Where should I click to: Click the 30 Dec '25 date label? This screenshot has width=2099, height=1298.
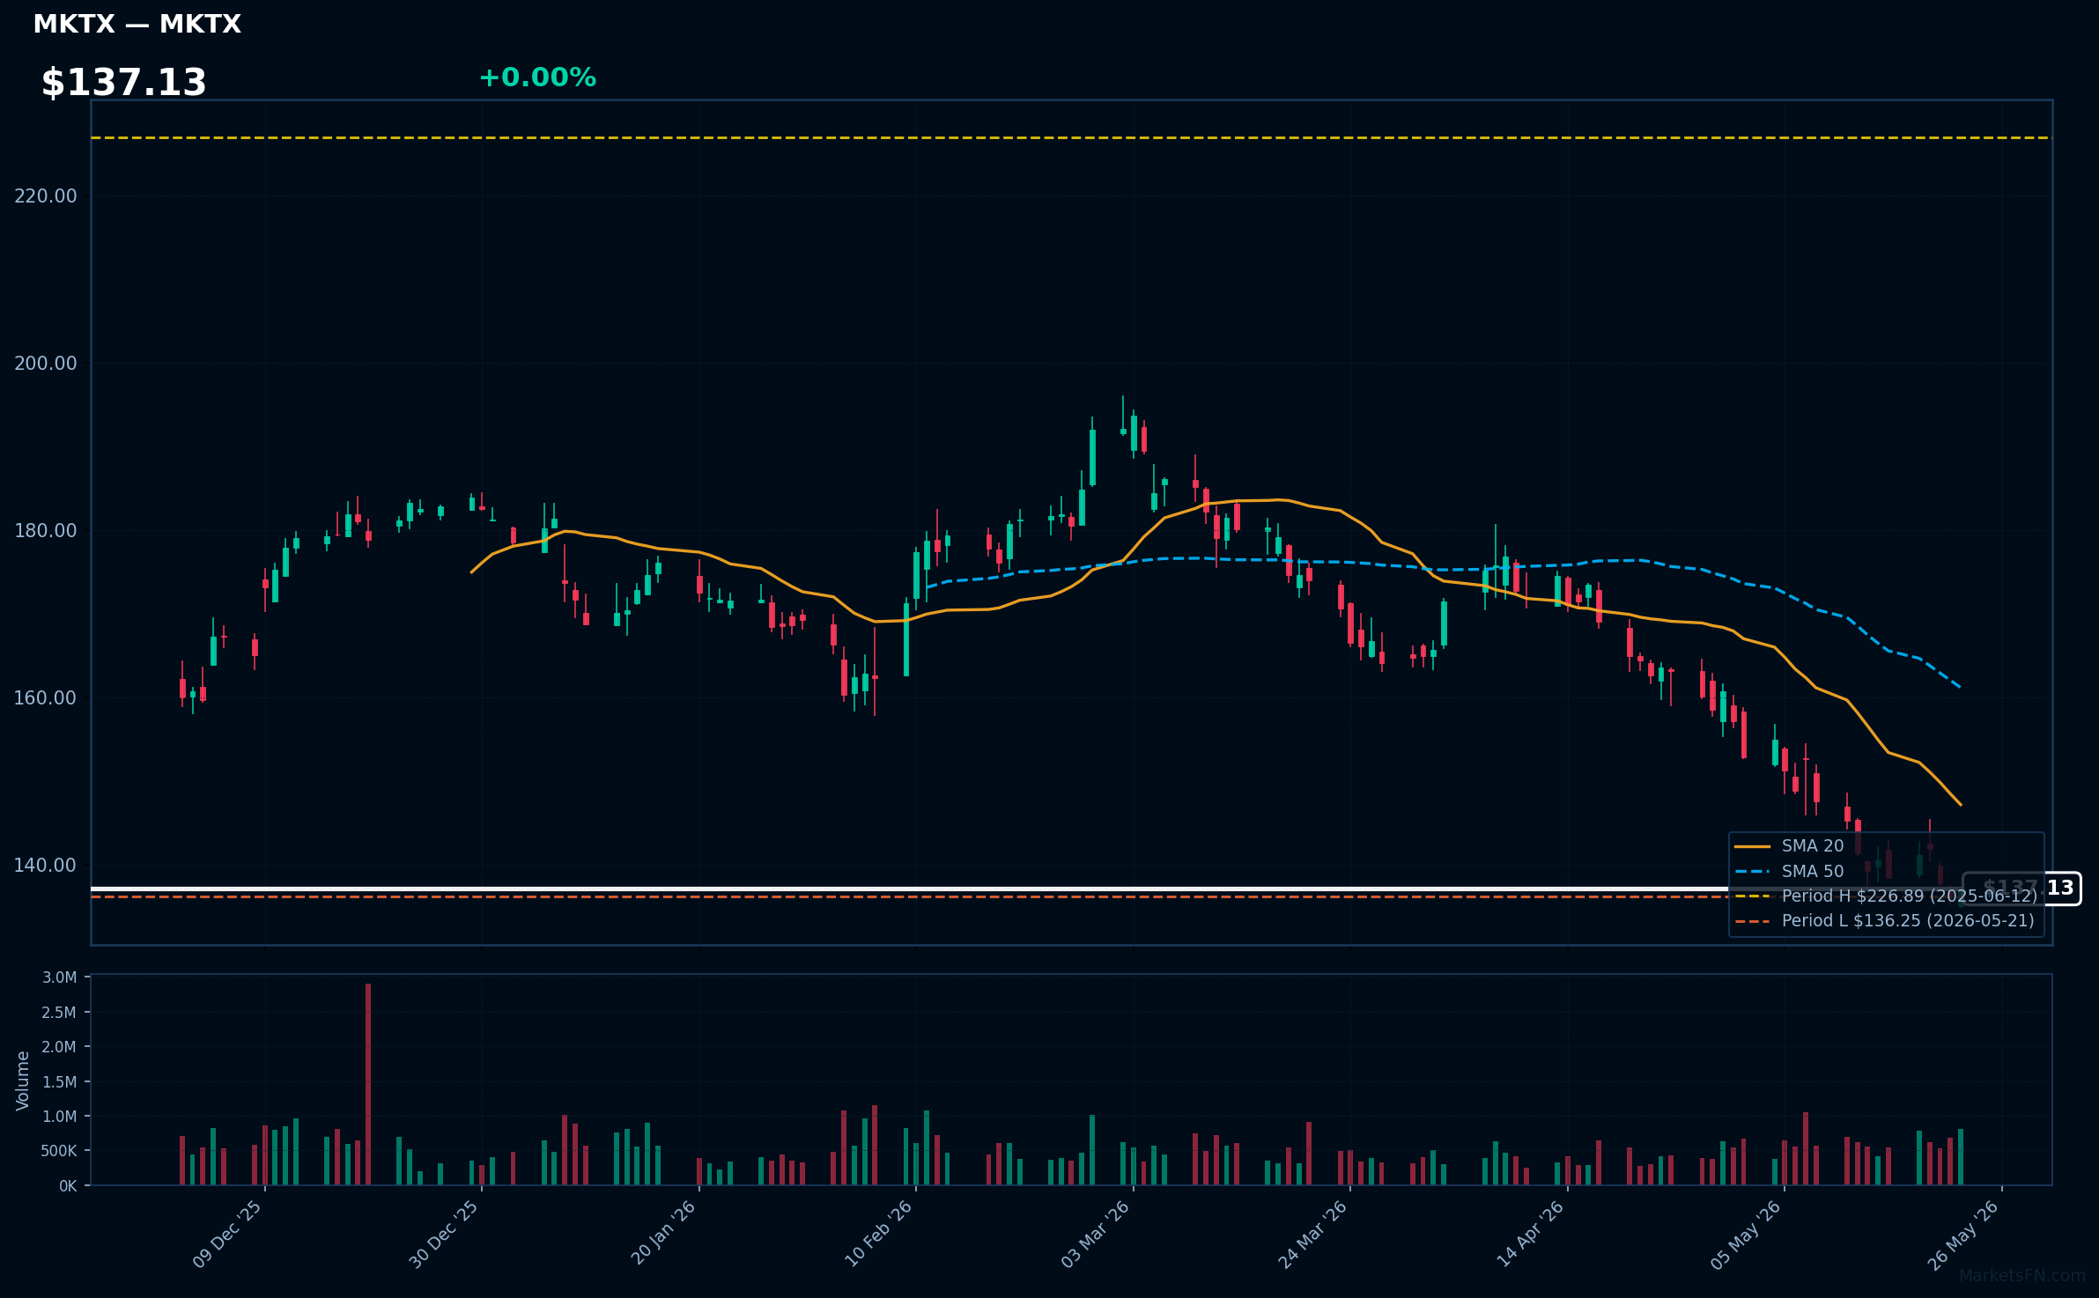443,1234
